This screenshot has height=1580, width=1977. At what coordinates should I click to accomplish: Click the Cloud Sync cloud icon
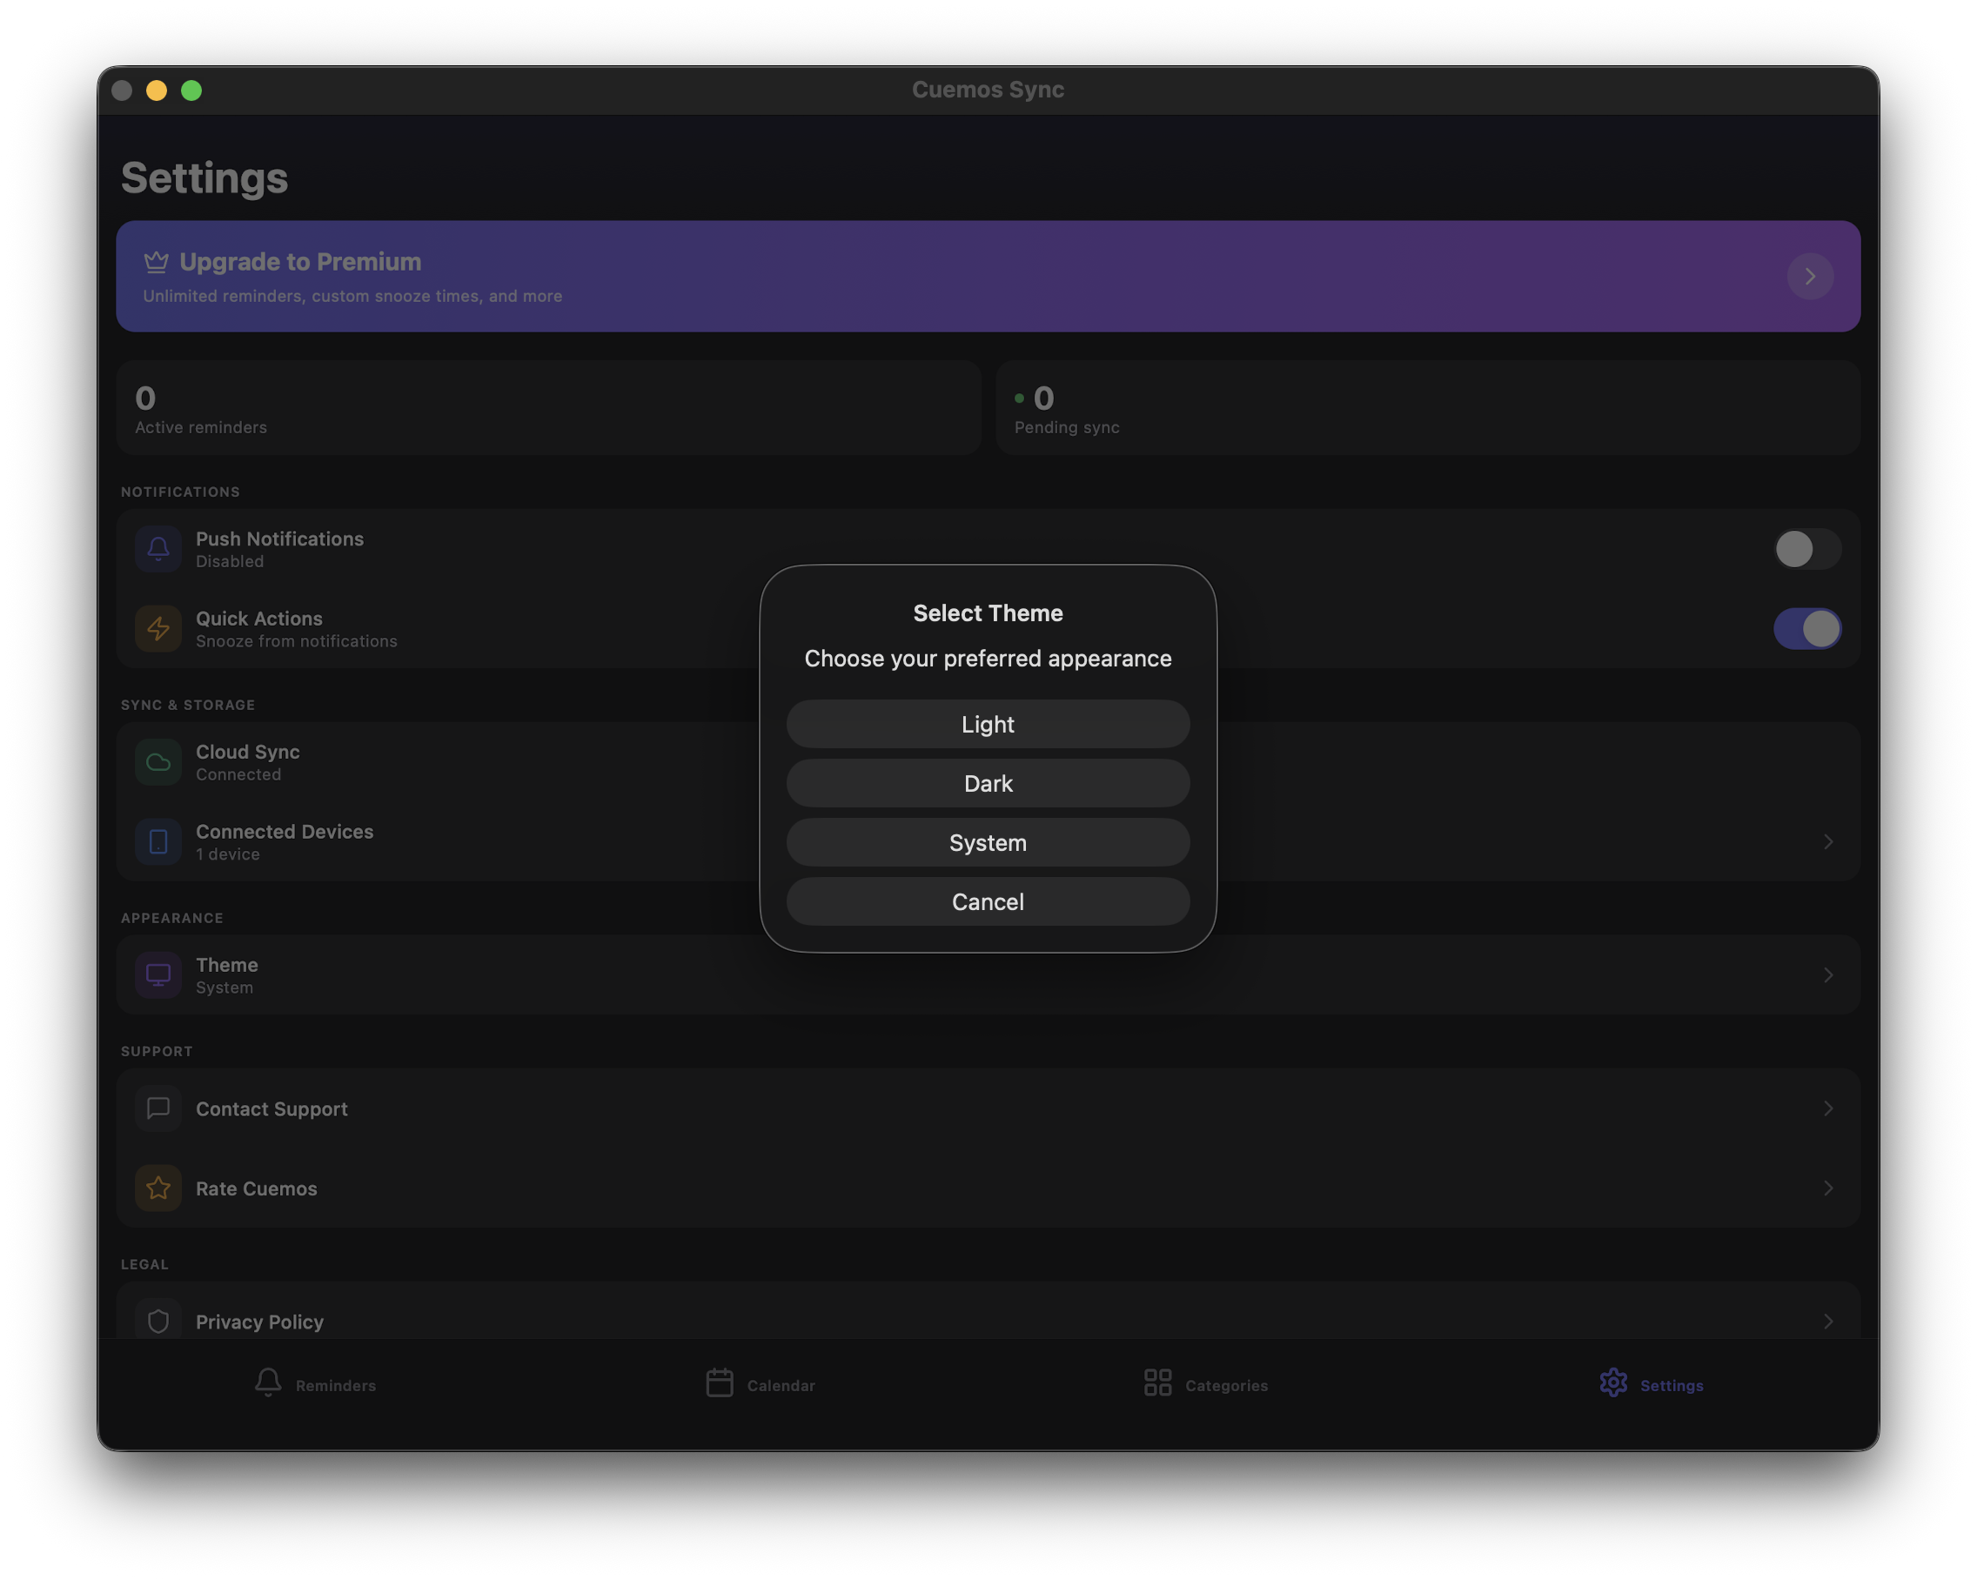(157, 762)
